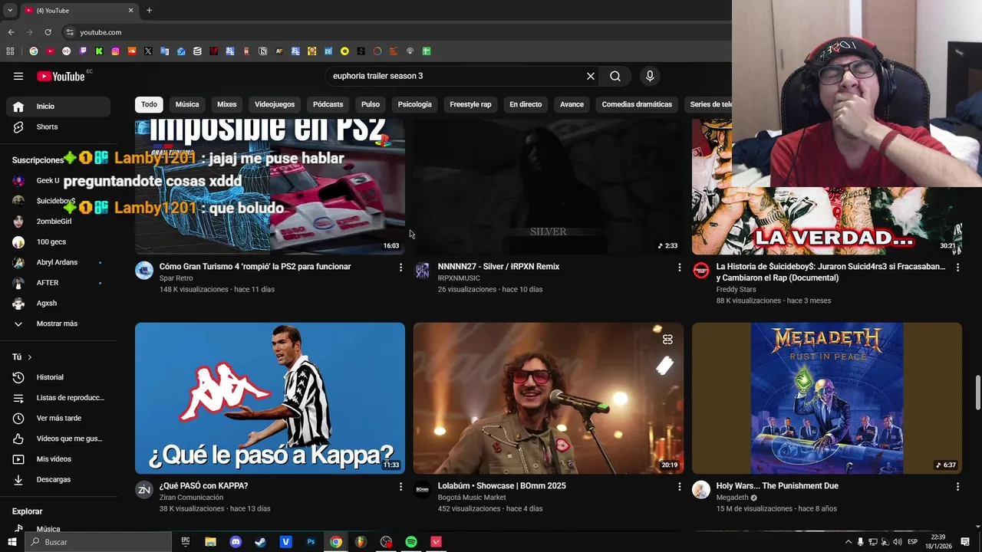Open the 2ombieGirl subscription
Image resolution: width=982 pixels, height=552 pixels.
click(58, 222)
